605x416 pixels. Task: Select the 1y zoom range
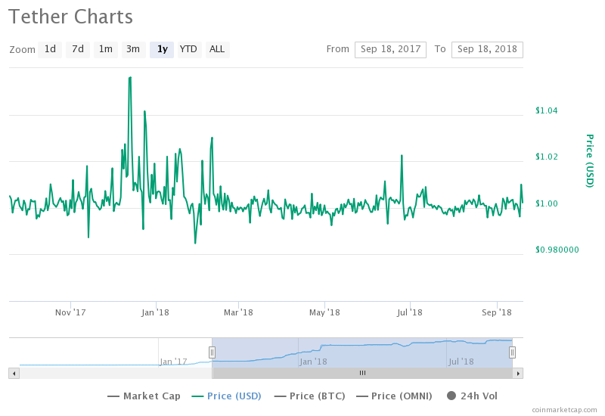[162, 49]
